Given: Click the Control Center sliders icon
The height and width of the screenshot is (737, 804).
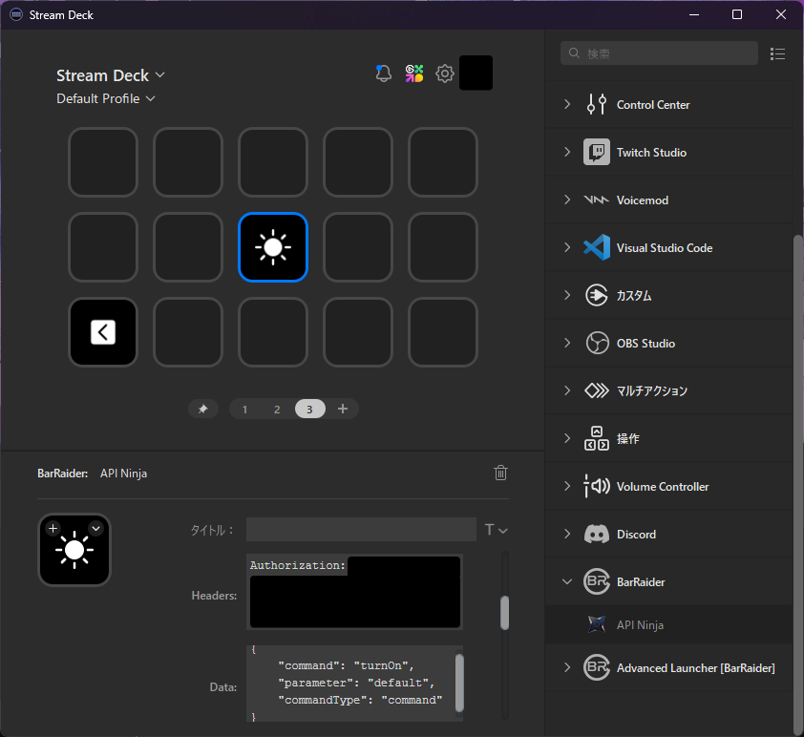Looking at the screenshot, I should point(597,105).
